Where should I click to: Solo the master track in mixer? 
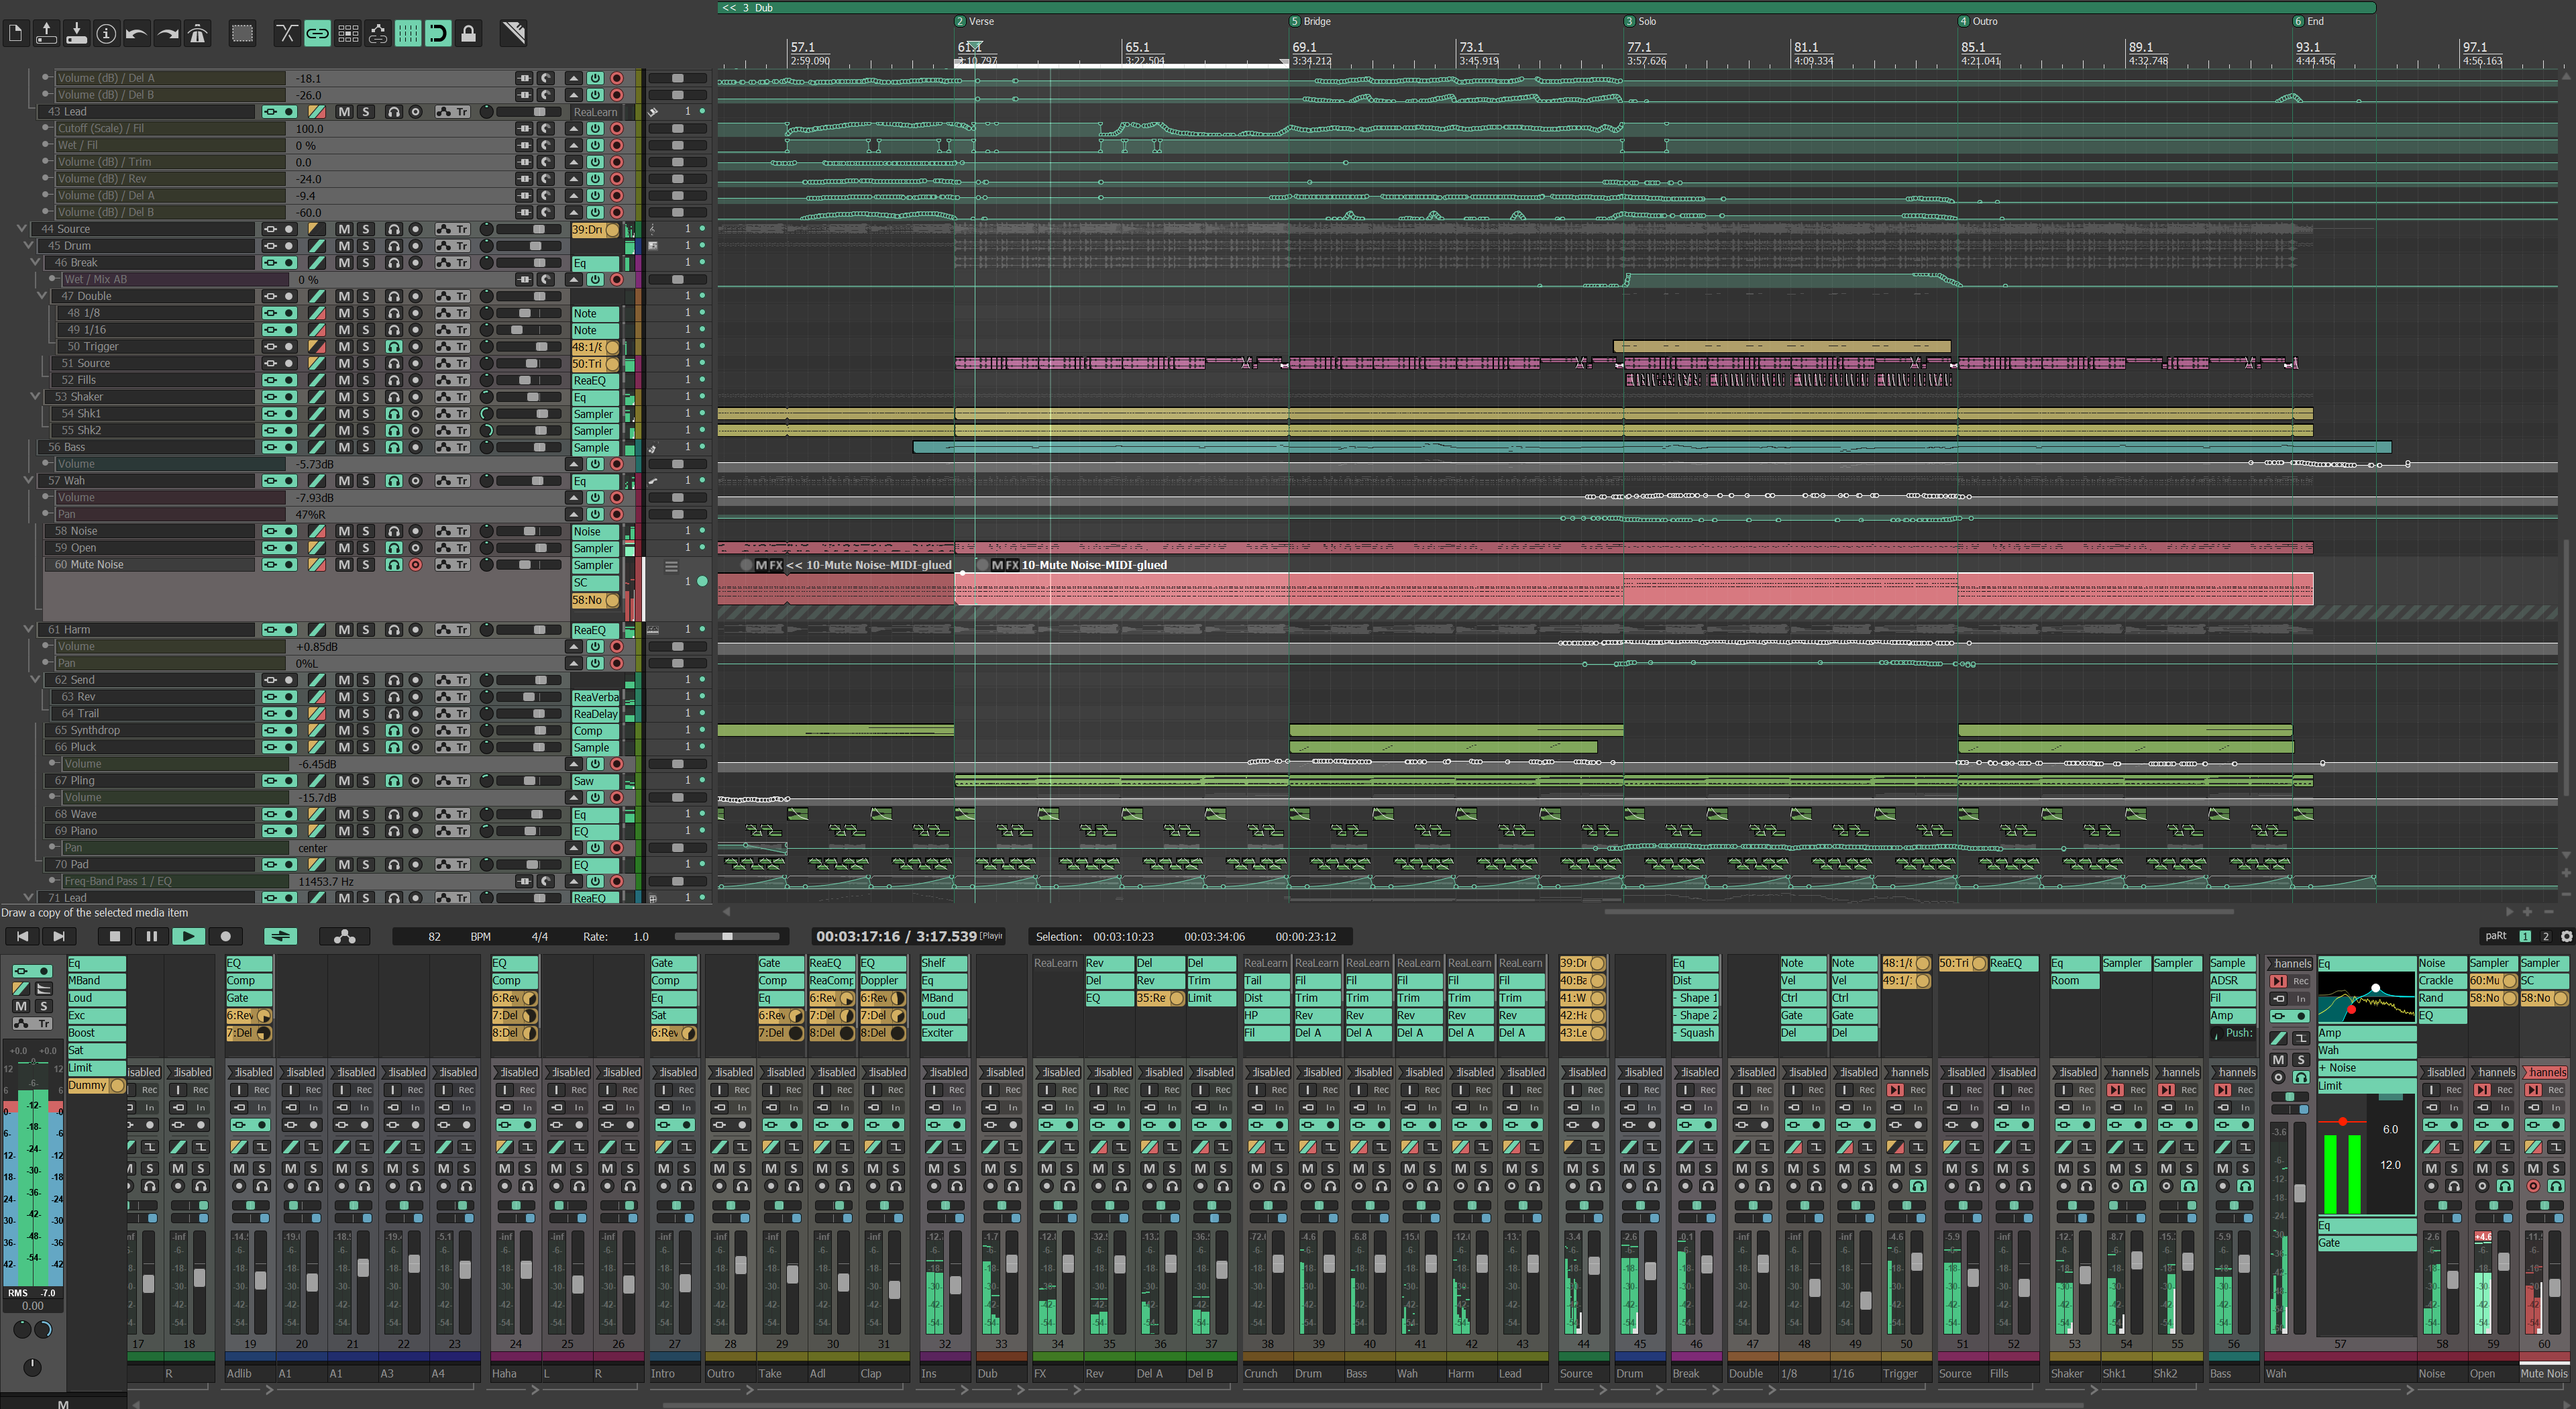pyautogui.click(x=43, y=1006)
